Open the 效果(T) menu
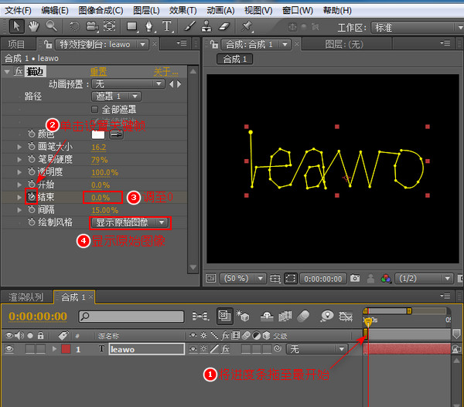Viewport: 464px width, 407px height. (183, 11)
